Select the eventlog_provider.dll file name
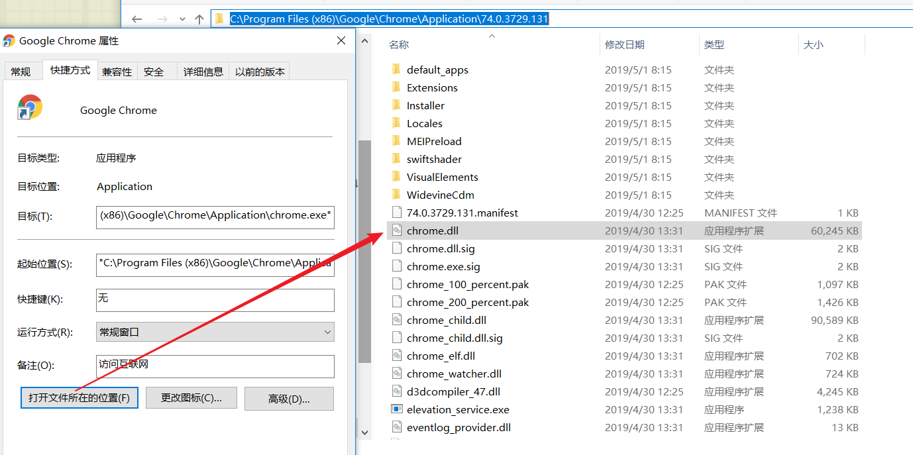 [x=458, y=427]
